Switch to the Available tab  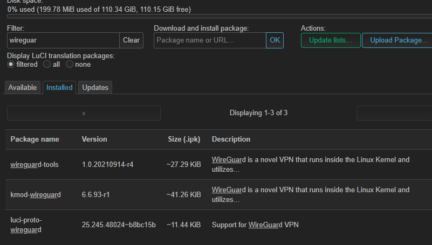tap(22, 87)
